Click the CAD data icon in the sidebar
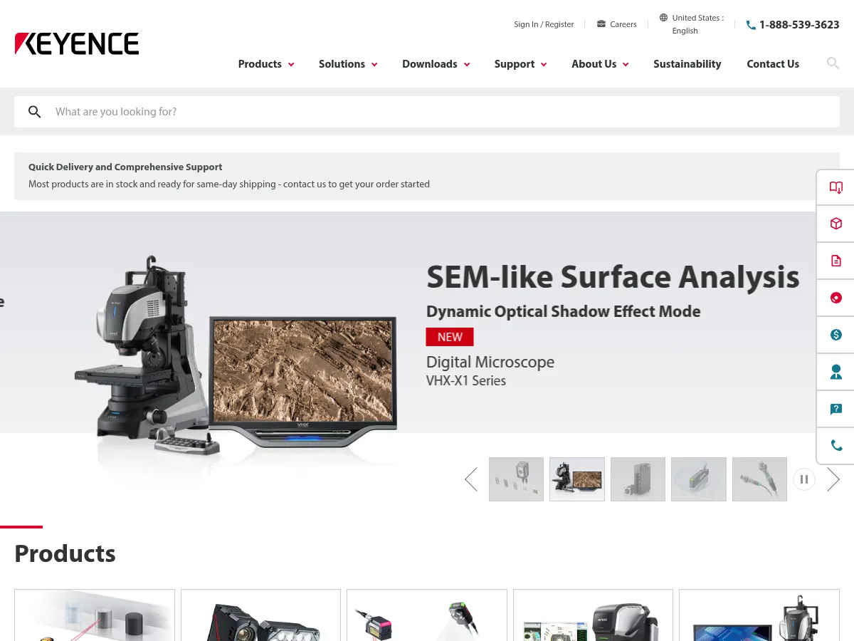854x641 pixels. pyautogui.click(x=835, y=298)
